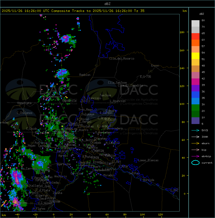Pick the mauve 45–42 dBZ swatch
Image resolution: width=215 pixels, height=218 pixels.
195,75
